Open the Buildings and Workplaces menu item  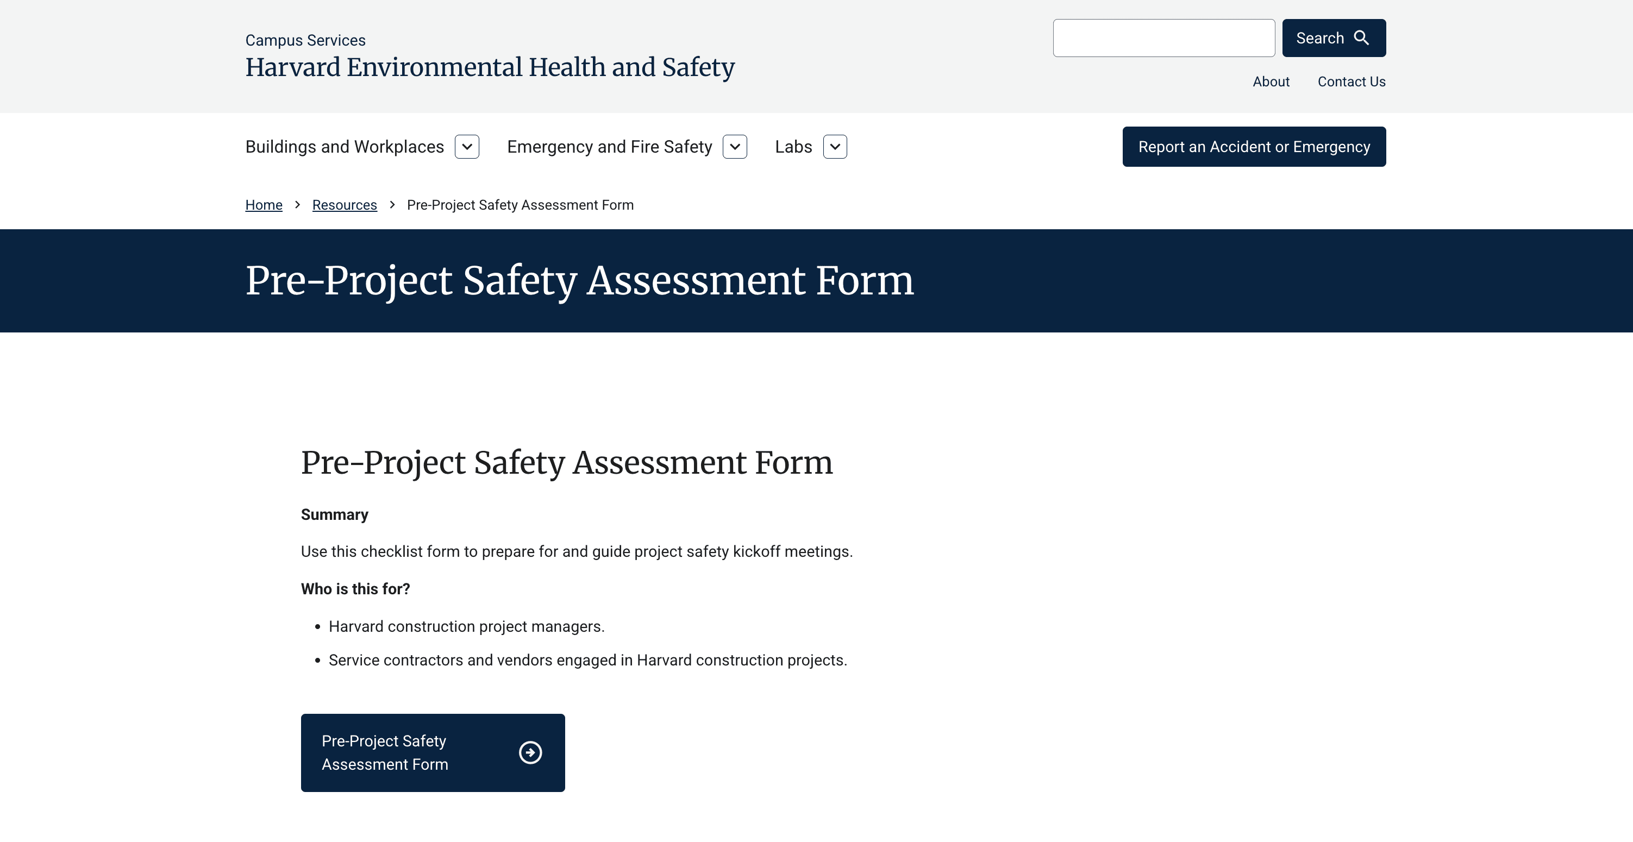tap(344, 147)
